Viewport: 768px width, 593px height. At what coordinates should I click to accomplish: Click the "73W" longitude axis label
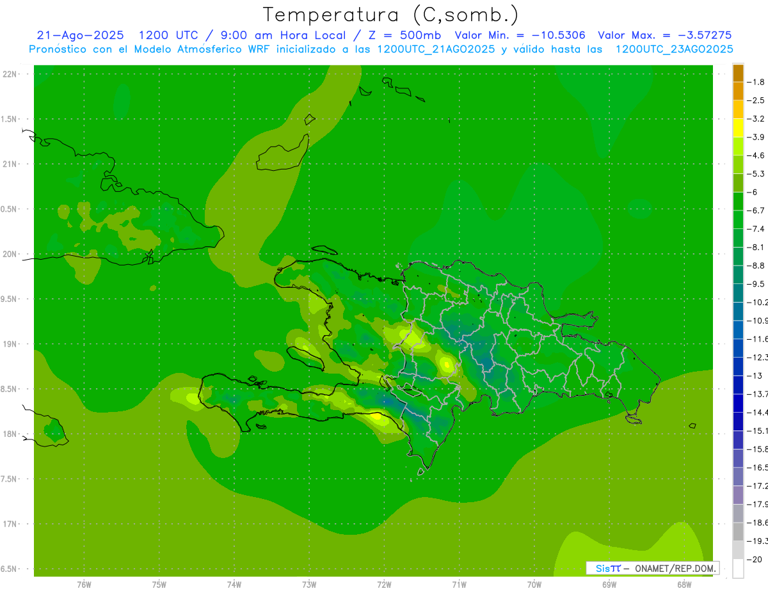309,585
